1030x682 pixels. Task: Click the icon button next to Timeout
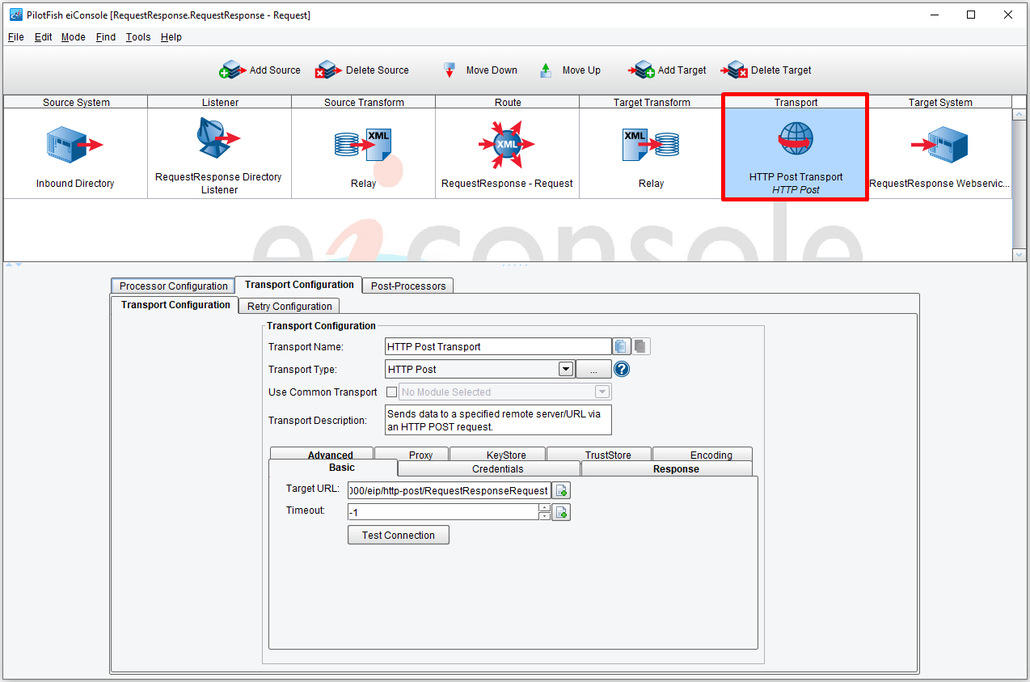(561, 512)
